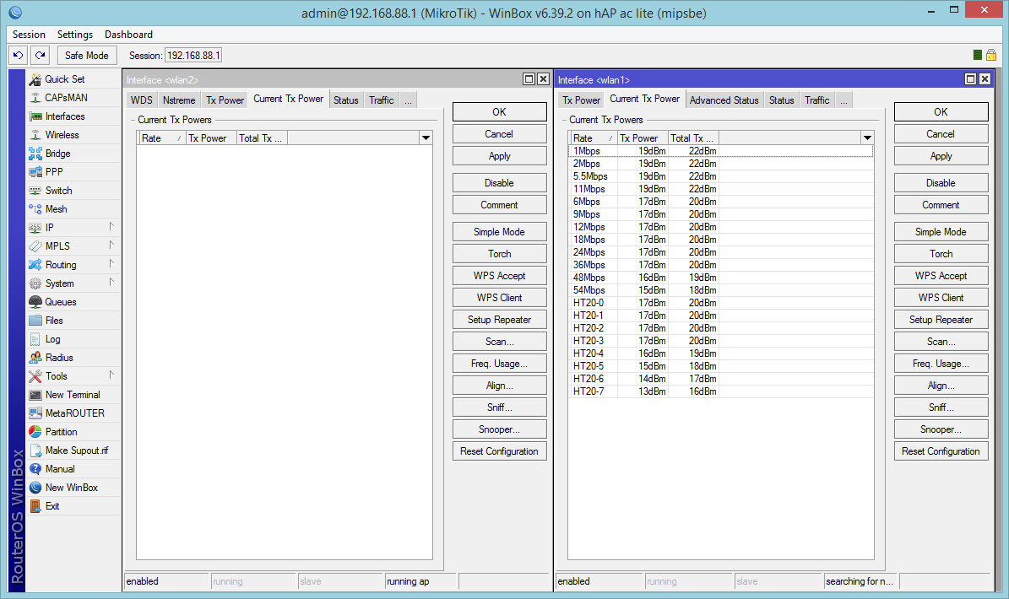The height and width of the screenshot is (599, 1009).
Task: Open Files menu icon
Action: (x=35, y=321)
